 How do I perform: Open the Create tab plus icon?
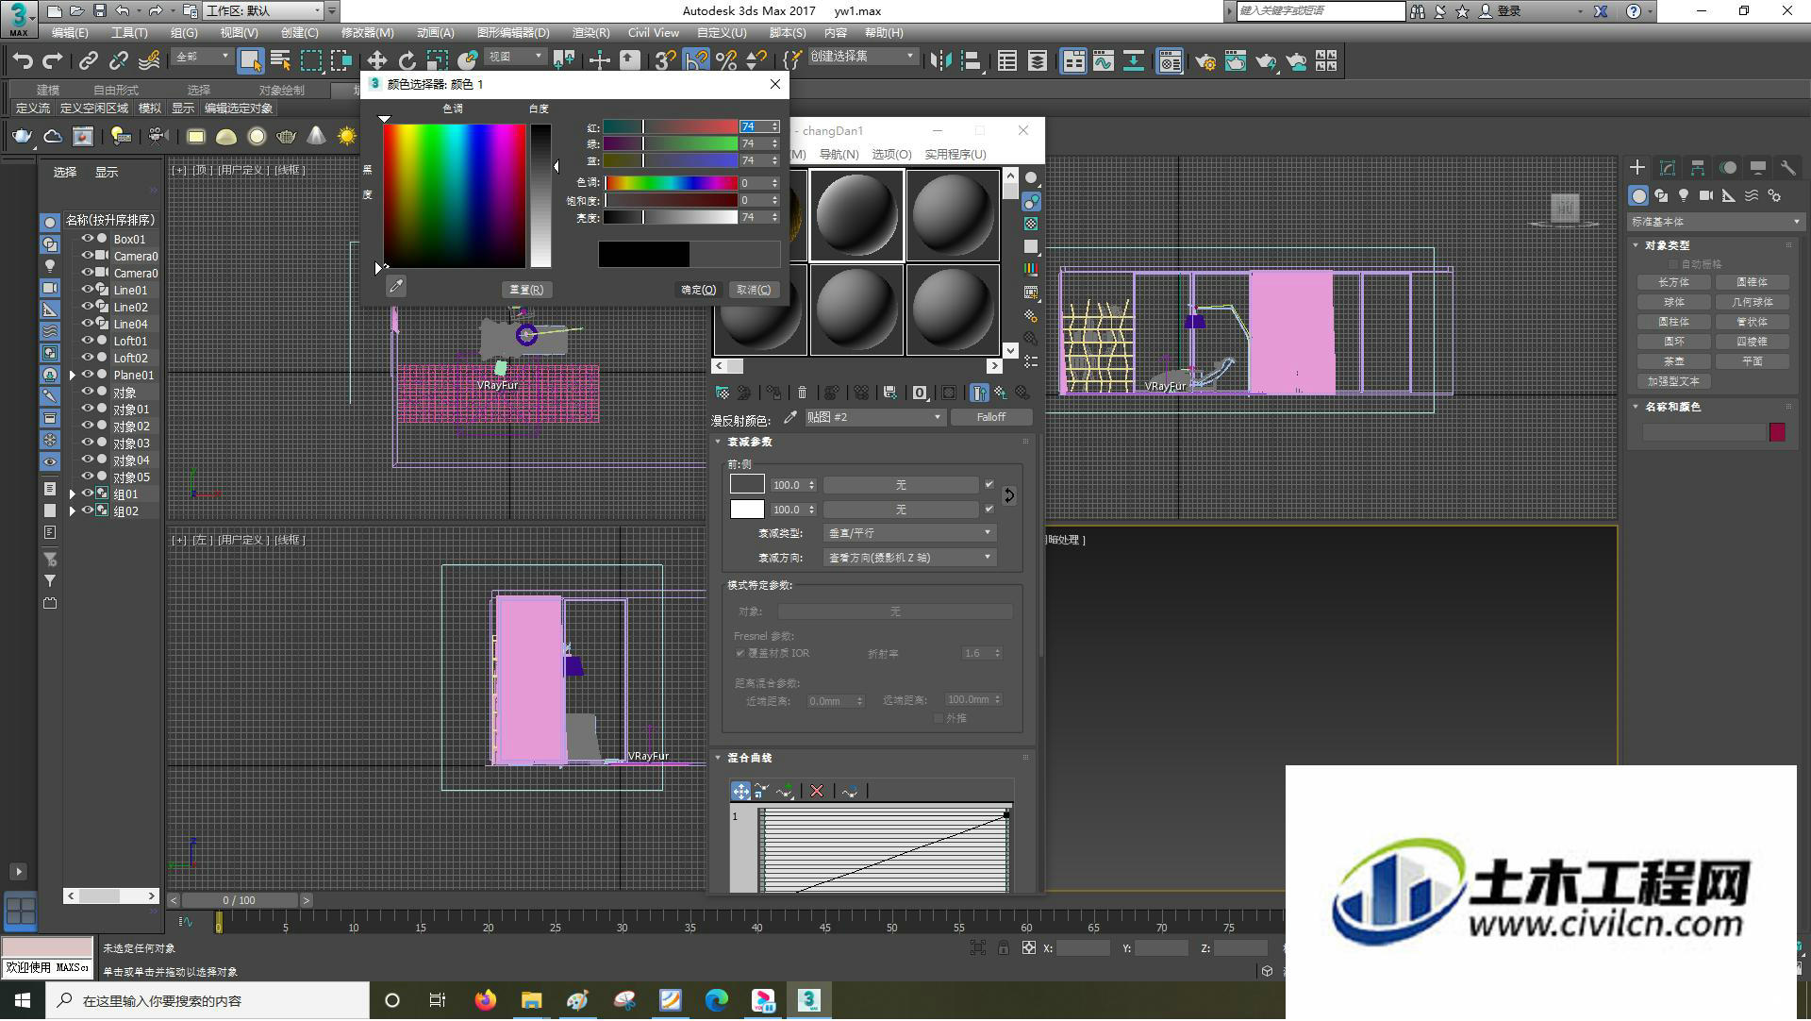[1637, 168]
